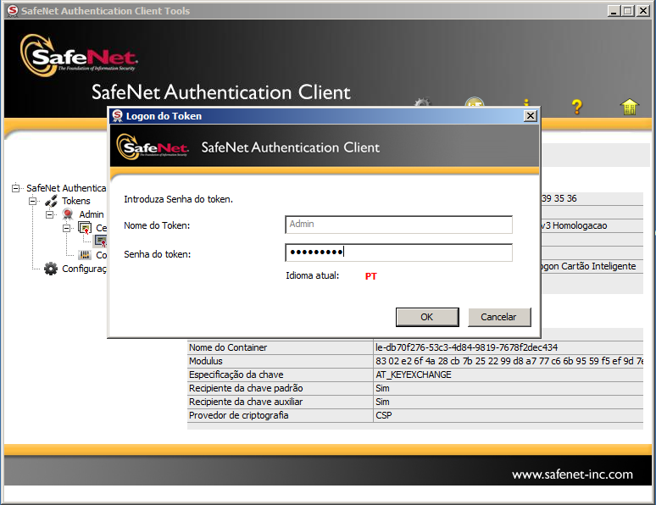Click the Cartão Inteligente value

[x=588, y=266]
